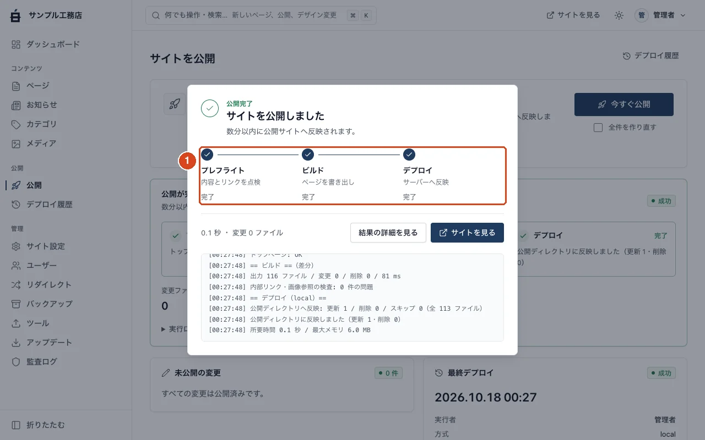Viewport: 705px width, 440px height.
Task: Click the メディア image icon
Action: [16, 144]
